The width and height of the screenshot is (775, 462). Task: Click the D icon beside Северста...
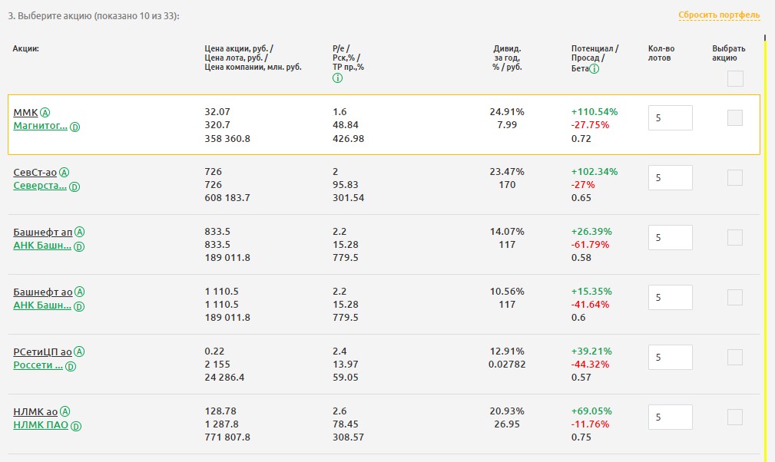tap(75, 186)
